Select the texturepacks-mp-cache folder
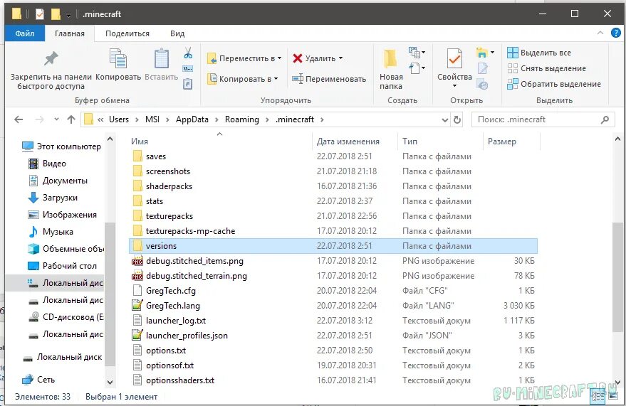The height and width of the screenshot is (406, 626). tap(334, 231)
